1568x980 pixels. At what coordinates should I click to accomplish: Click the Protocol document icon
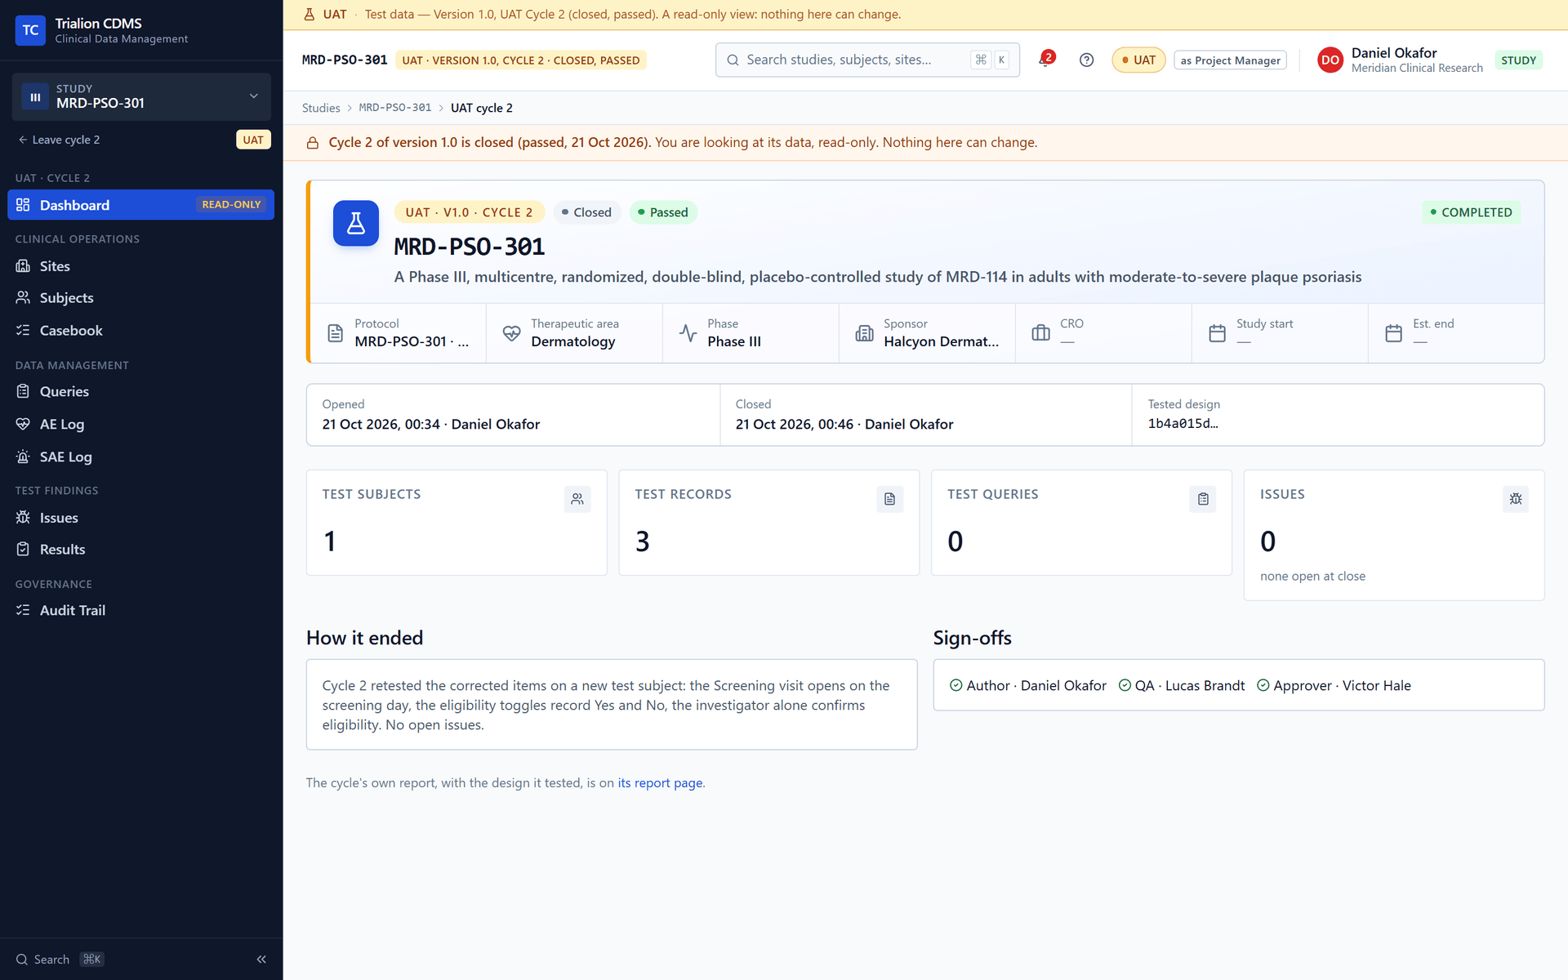point(335,332)
